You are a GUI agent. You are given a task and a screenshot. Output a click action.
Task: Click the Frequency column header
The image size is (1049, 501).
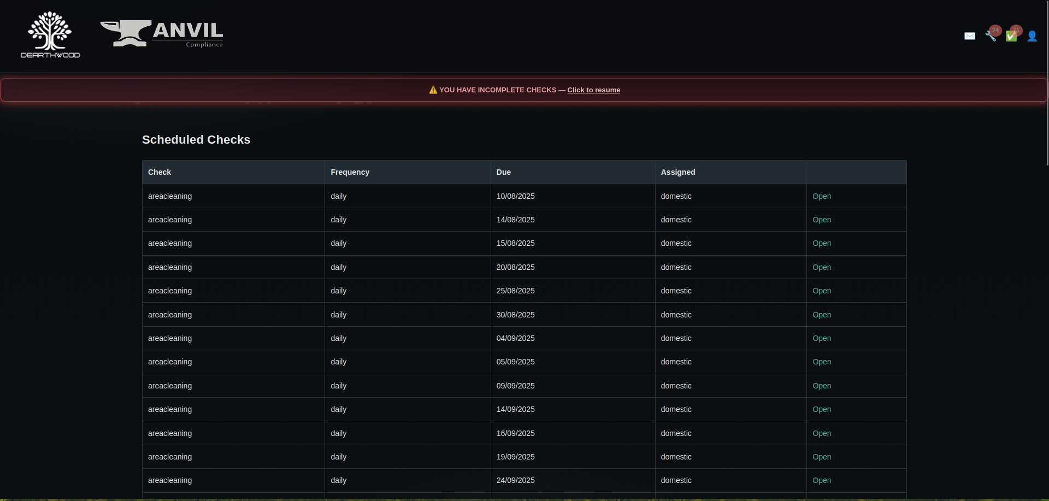(x=350, y=172)
